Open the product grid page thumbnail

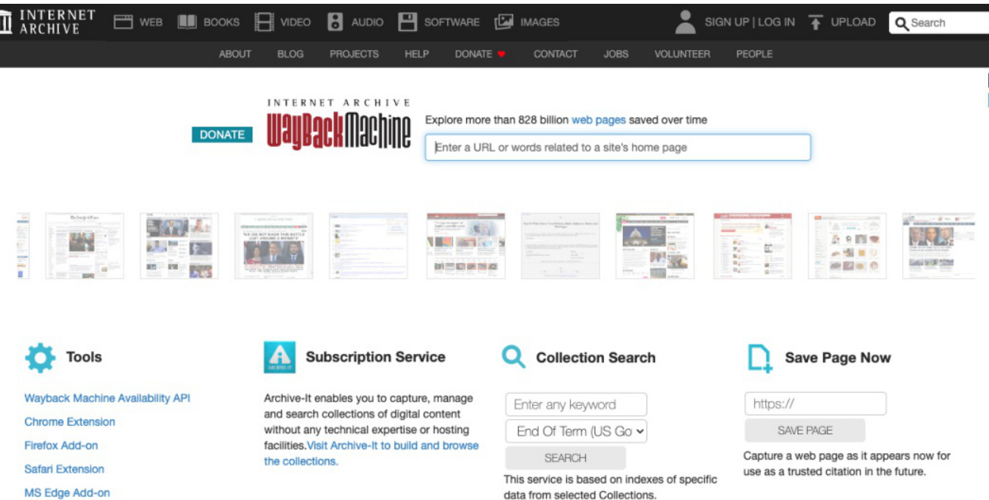tap(847, 245)
